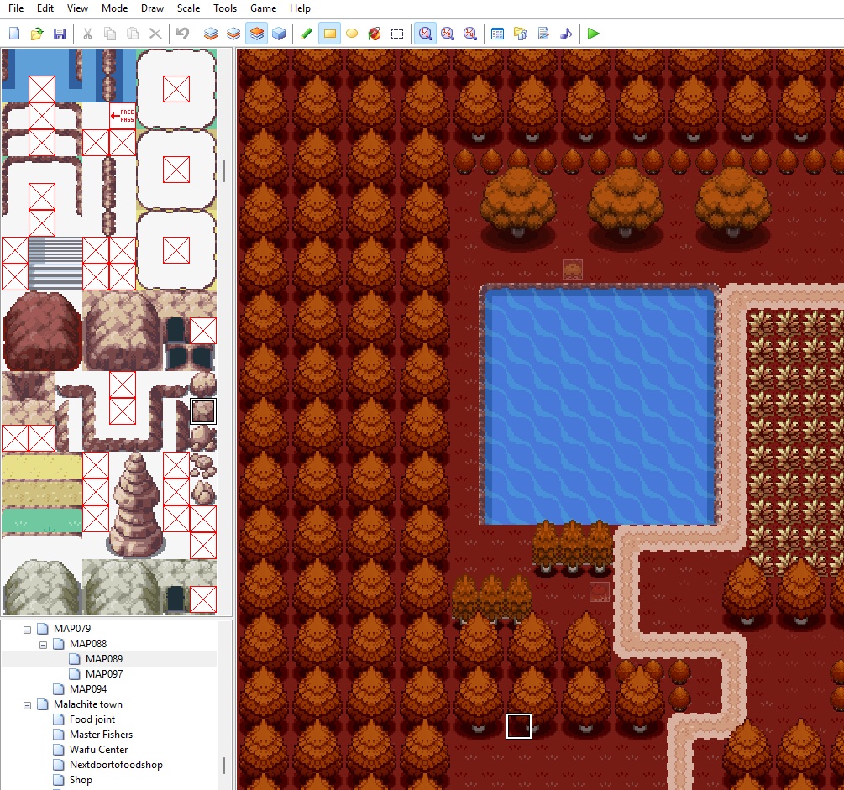The image size is (844, 790).
Task: Open the Script Editor icon
Action: click(543, 34)
